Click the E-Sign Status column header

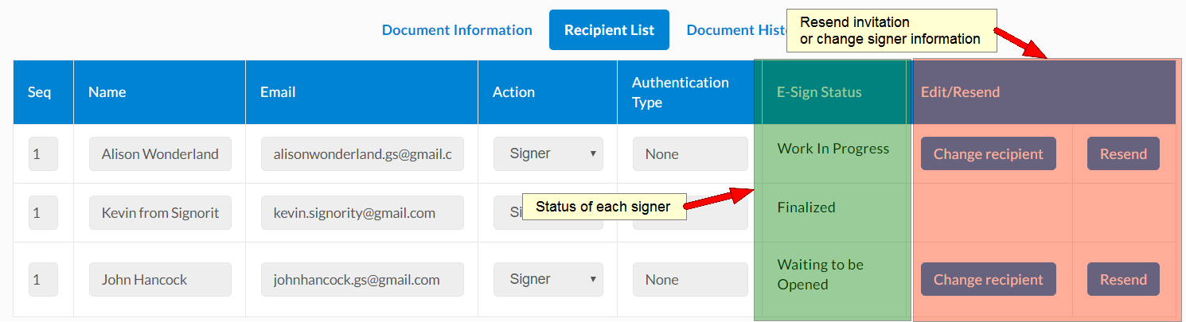(819, 92)
